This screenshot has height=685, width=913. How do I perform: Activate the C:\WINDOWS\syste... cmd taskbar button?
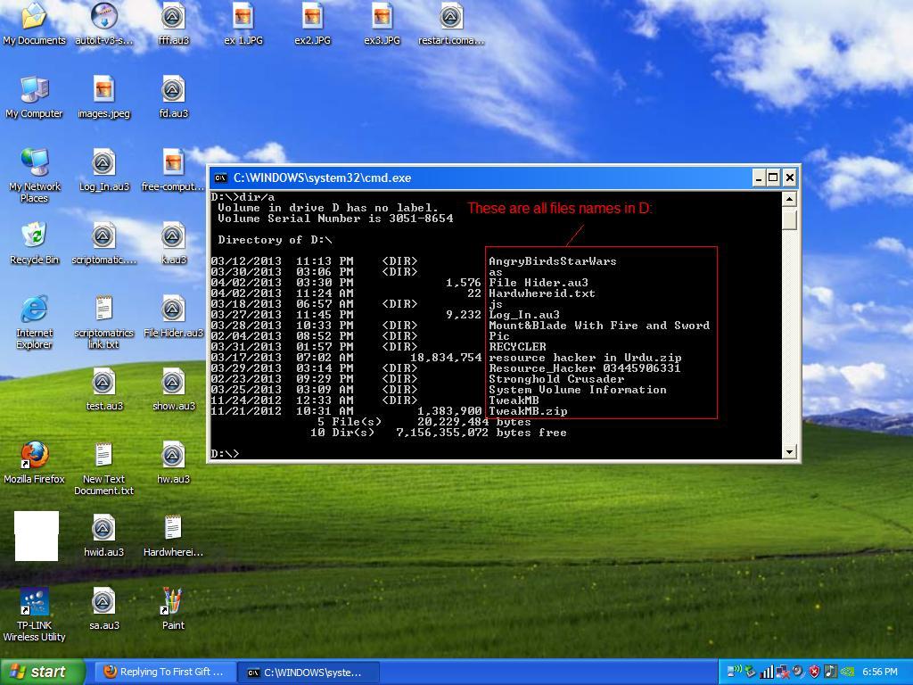308,673
